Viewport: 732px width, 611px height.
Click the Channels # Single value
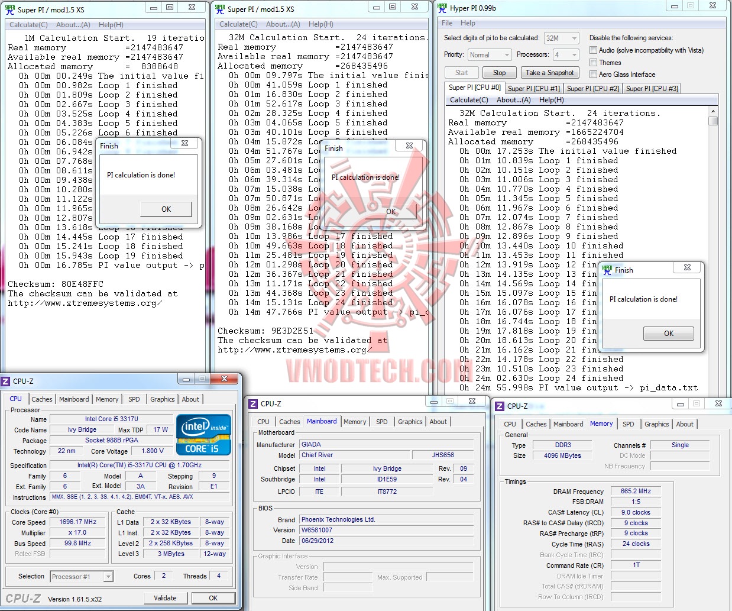click(x=680, y=445)
